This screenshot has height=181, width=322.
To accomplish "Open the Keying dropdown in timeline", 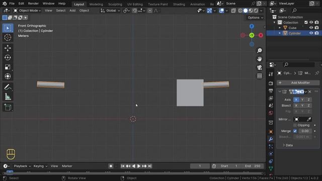I will tap(40, 166).
